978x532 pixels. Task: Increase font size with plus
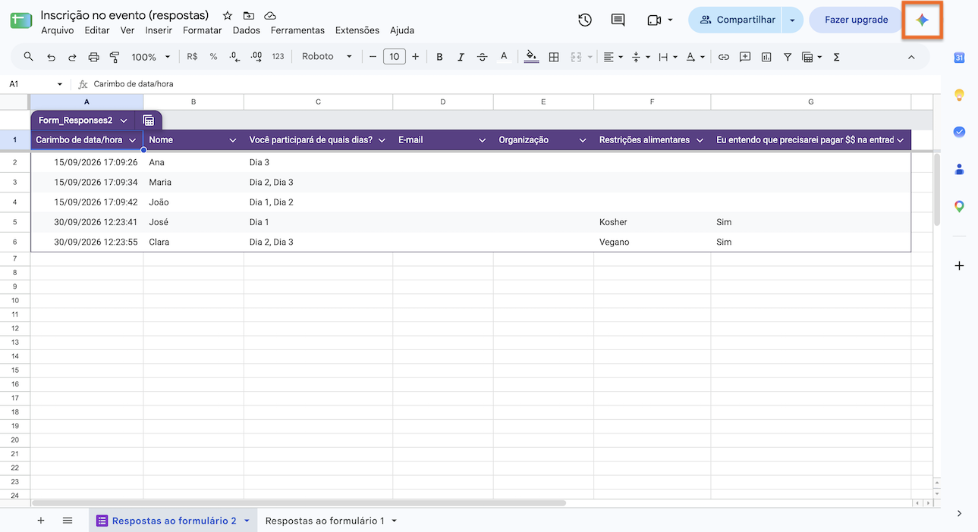coord(415,57)
